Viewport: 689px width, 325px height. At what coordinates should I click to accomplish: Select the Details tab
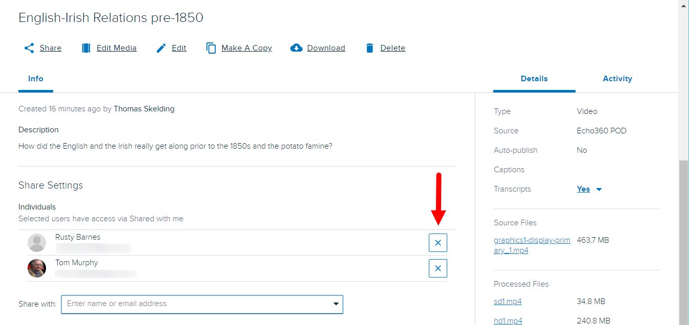pyautogui.click(x=534, y=79)
